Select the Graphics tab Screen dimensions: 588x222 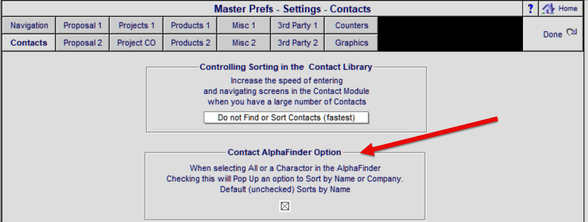coord(351,43)
